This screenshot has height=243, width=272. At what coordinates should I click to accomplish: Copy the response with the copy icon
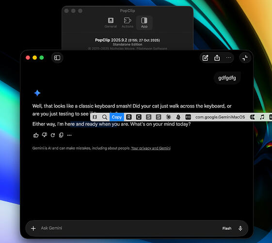[x=61, y=135]
